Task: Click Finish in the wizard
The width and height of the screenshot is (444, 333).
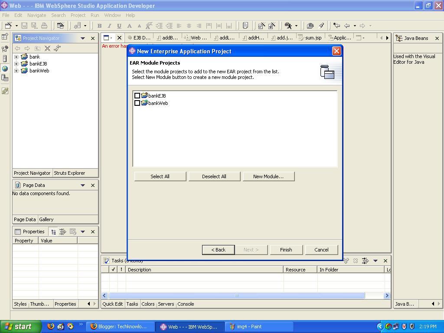Action: (x=286, y=250)
